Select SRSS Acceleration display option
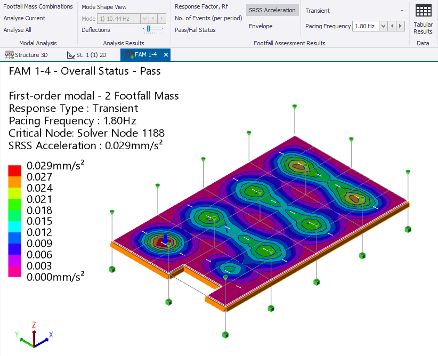 click(272, 10)
